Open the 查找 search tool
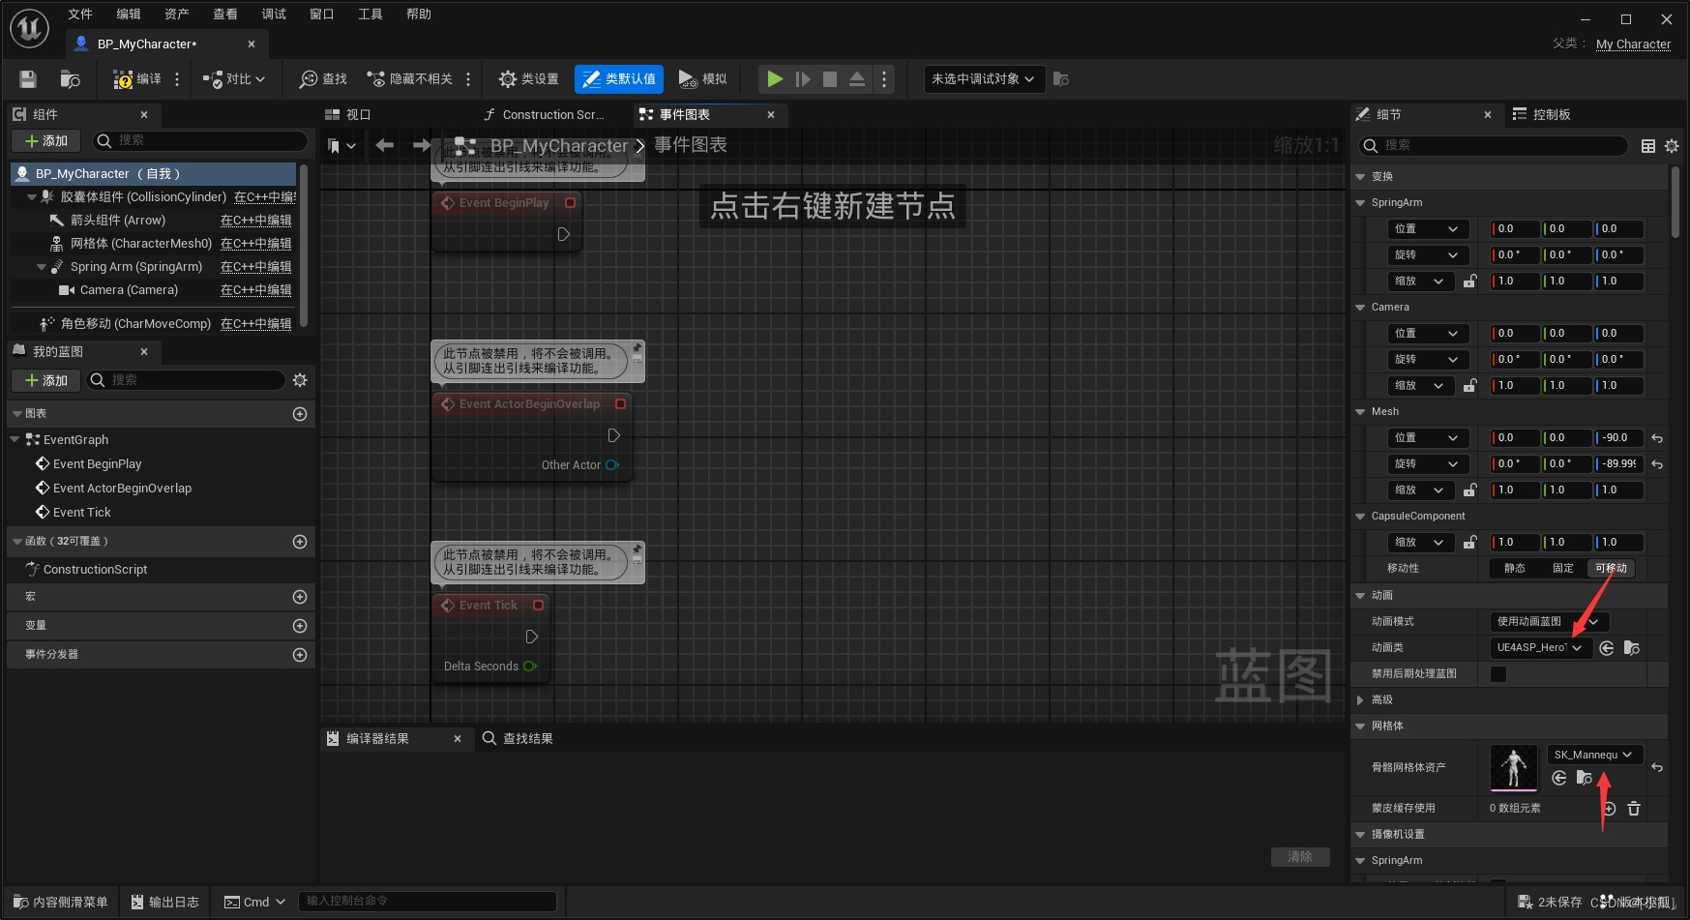Viewport: 1690px width, 920px height. [323, 79]
